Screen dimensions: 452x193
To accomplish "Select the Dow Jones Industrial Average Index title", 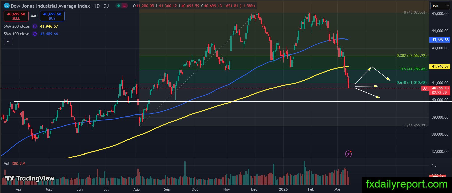I will point(50,6).
